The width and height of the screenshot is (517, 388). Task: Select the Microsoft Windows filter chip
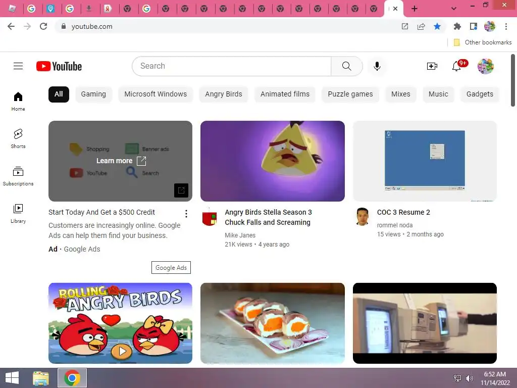[156, 94]
